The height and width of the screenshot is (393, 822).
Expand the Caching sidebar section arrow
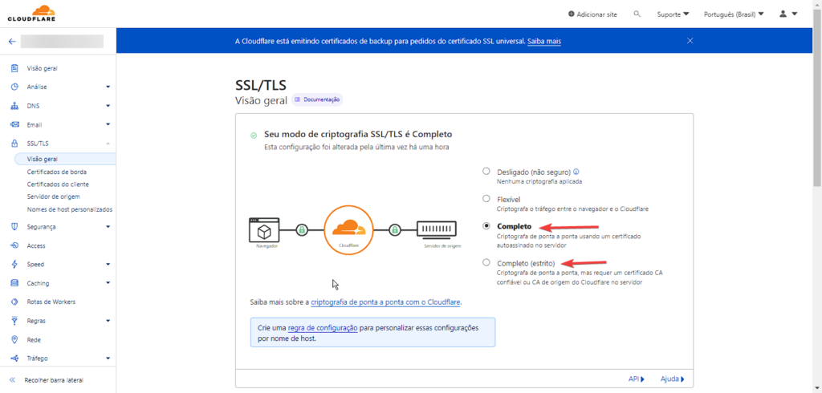coord(108,283)
